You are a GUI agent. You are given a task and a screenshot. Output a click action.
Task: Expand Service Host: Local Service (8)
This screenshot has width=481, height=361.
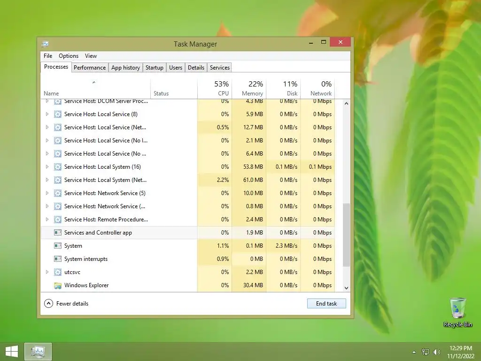point(47,114)
